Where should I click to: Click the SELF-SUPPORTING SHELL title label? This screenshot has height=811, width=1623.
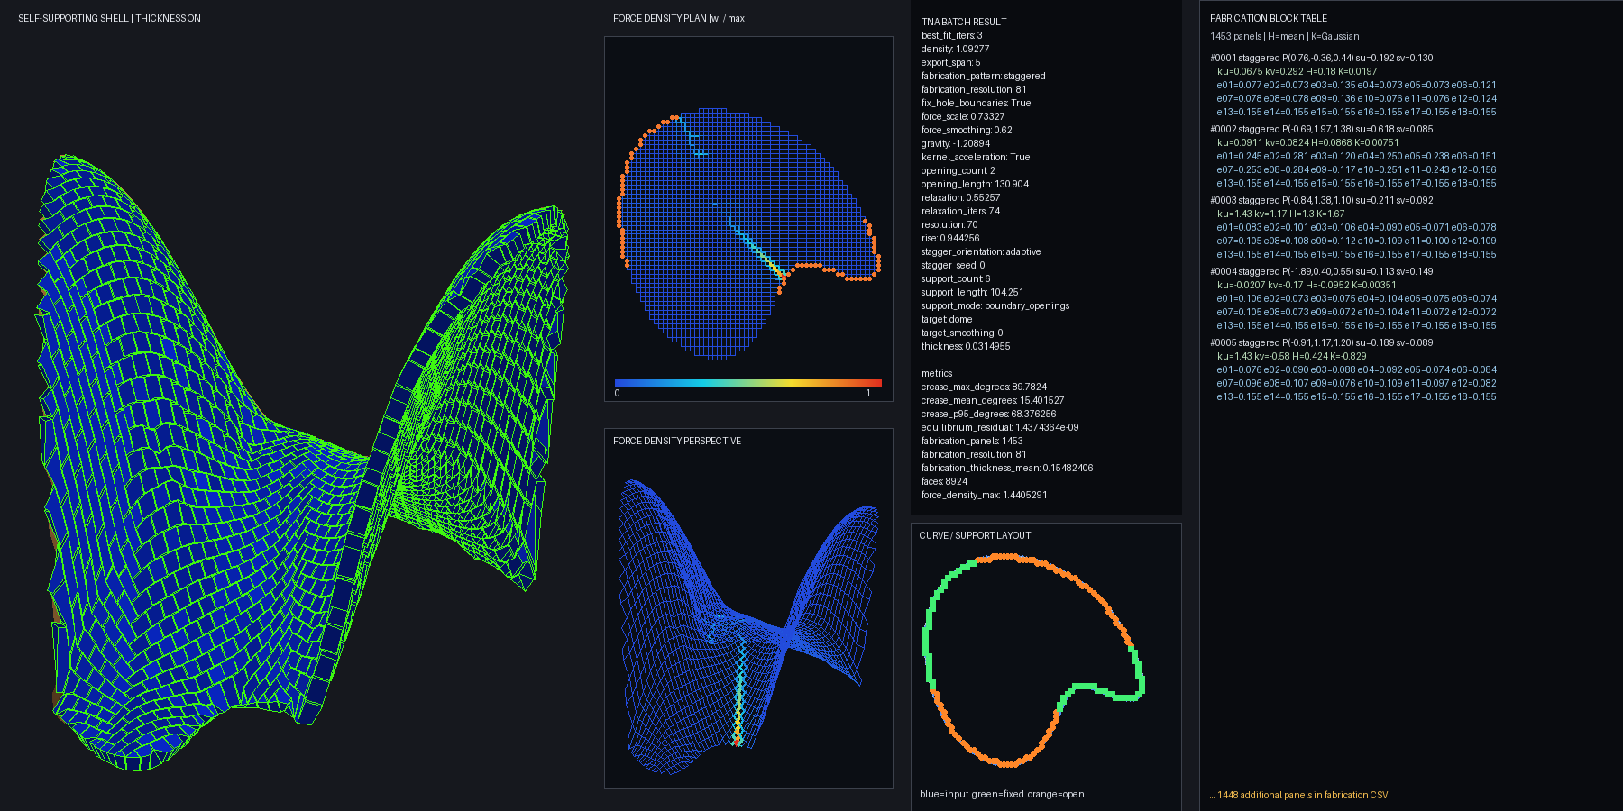(109, 18)
